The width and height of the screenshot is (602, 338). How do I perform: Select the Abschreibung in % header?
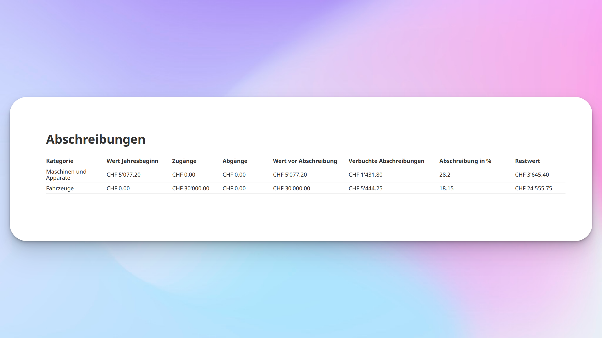coord(465,161)
